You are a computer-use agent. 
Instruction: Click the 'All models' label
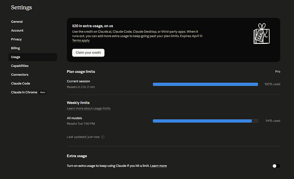tap(75, 118)
